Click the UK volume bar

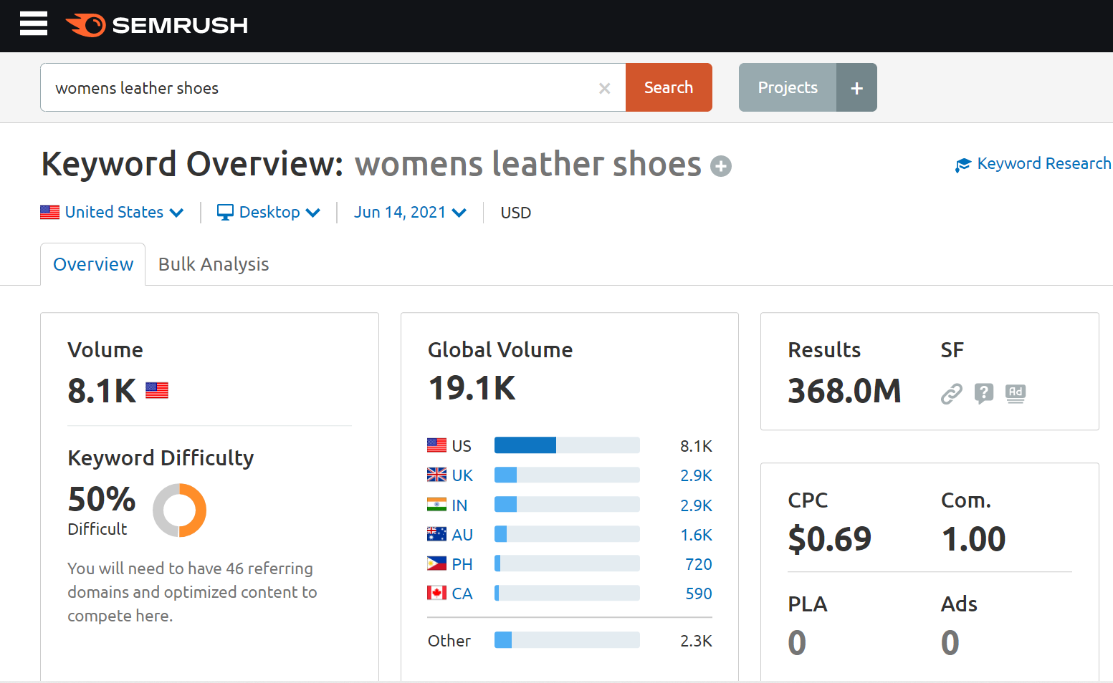[x=567, y=475]
